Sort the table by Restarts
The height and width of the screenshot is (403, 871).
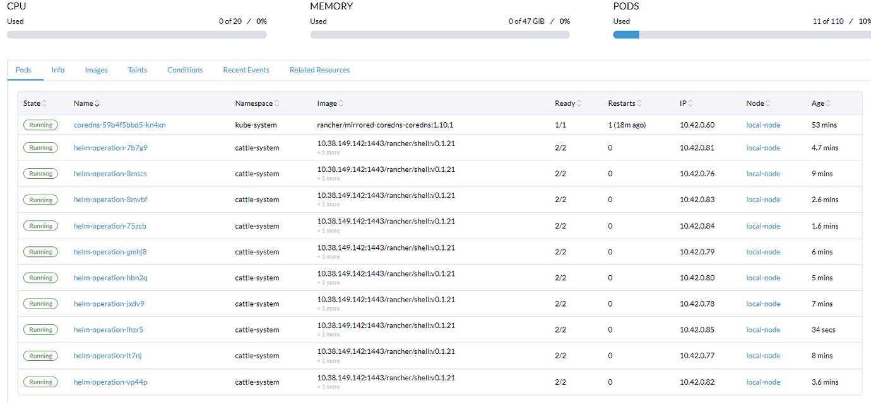click(x=624, y=103)
